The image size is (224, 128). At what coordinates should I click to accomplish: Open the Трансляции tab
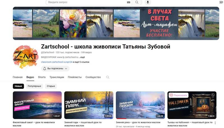[x=57, y=77]
